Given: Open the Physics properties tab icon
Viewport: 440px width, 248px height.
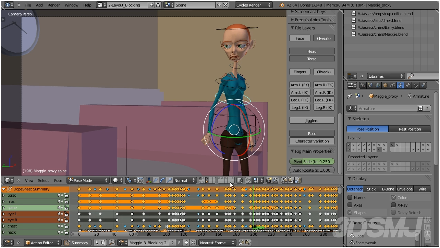Looking at the screenshot, I should point(423,86).
